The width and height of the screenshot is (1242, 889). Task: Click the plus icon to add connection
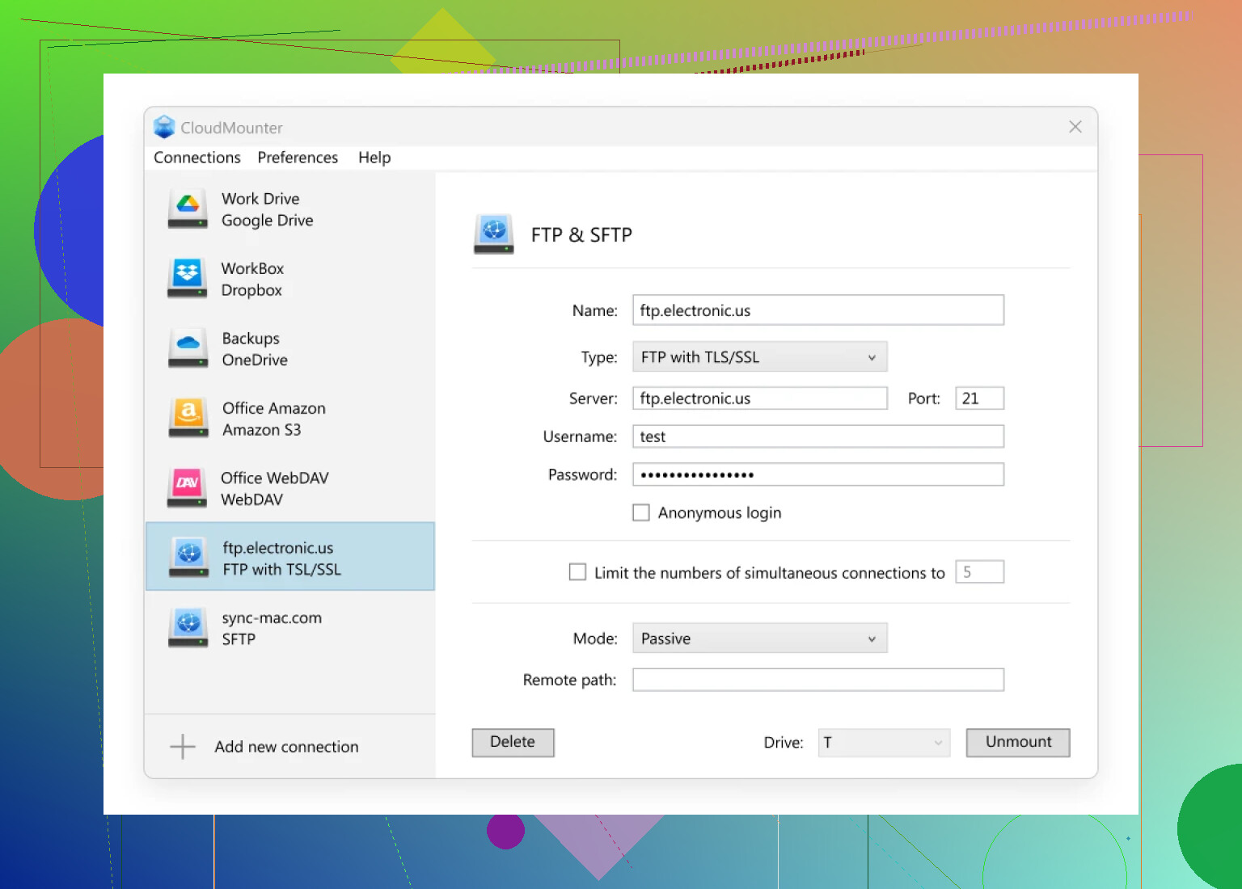coord(183,747)
